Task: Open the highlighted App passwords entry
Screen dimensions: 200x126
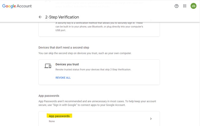Action: click(x=59, y=116)
